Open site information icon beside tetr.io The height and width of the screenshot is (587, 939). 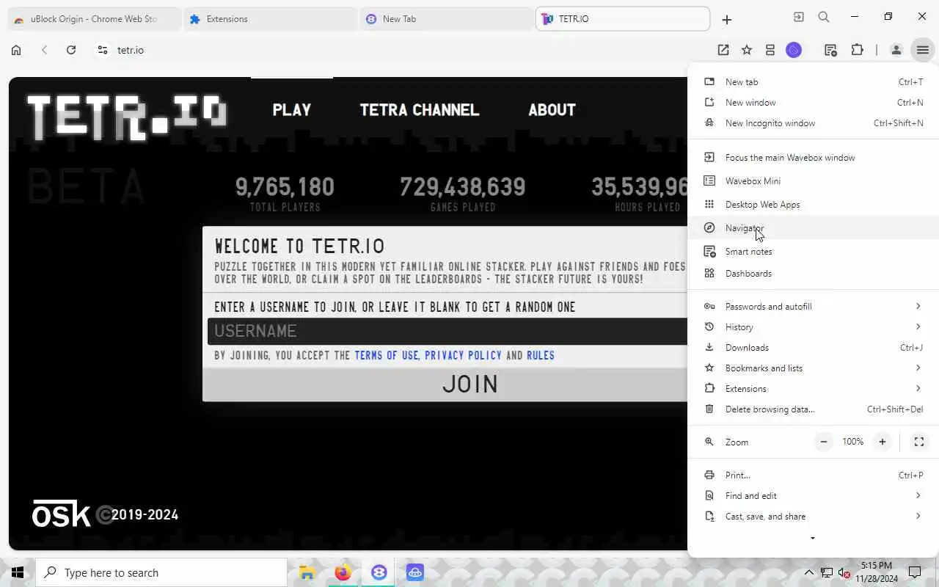[103, 50]
